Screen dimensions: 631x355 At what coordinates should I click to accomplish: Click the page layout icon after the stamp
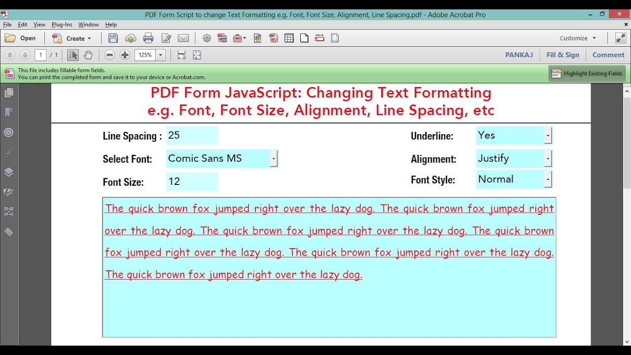point(335,38)
